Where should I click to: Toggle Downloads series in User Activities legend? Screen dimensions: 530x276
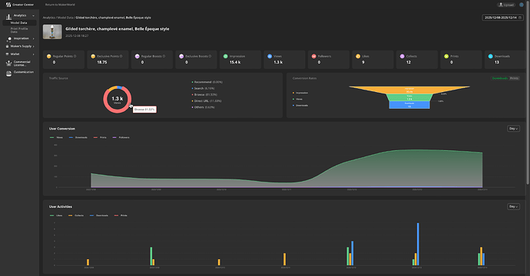[98, 215]
